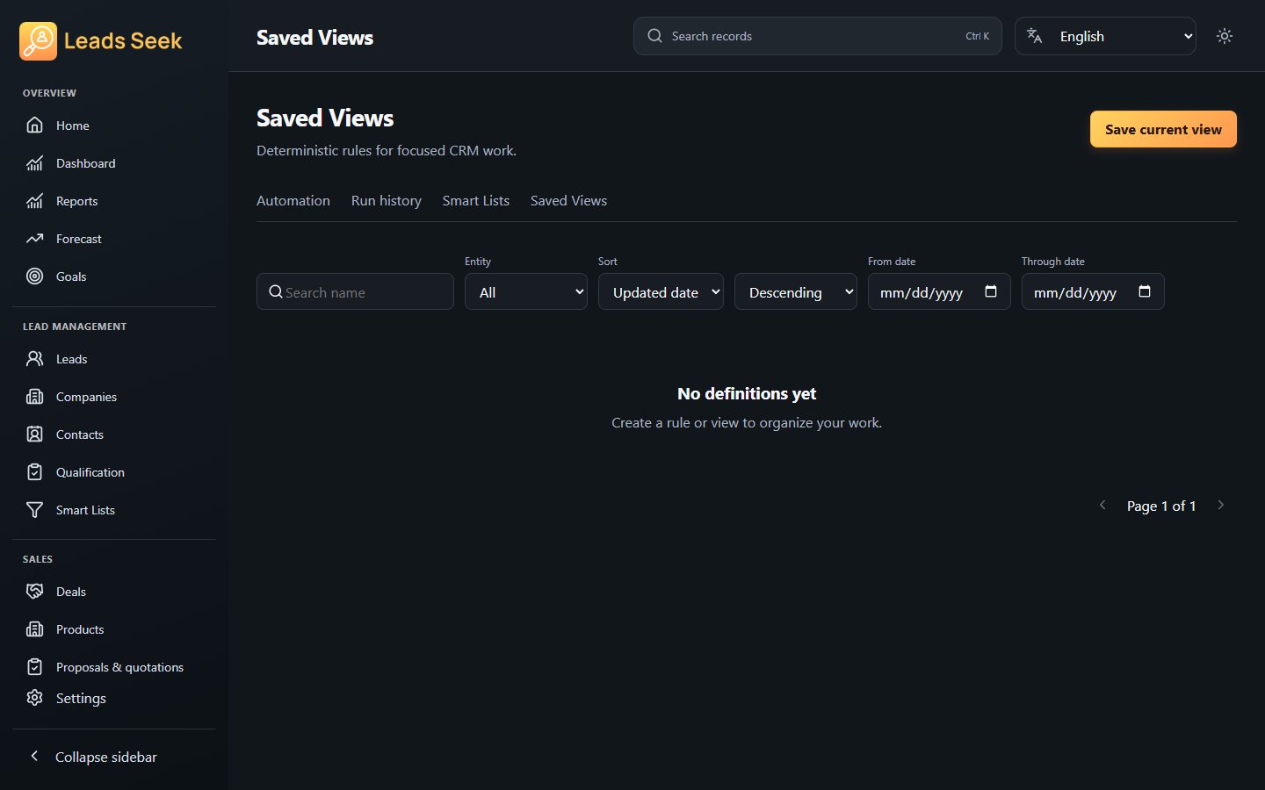Viewport: 1265px width, 790px height.
Task: Switch to the Run history tab
Action: pyautogui.click(x=387, y=200)
